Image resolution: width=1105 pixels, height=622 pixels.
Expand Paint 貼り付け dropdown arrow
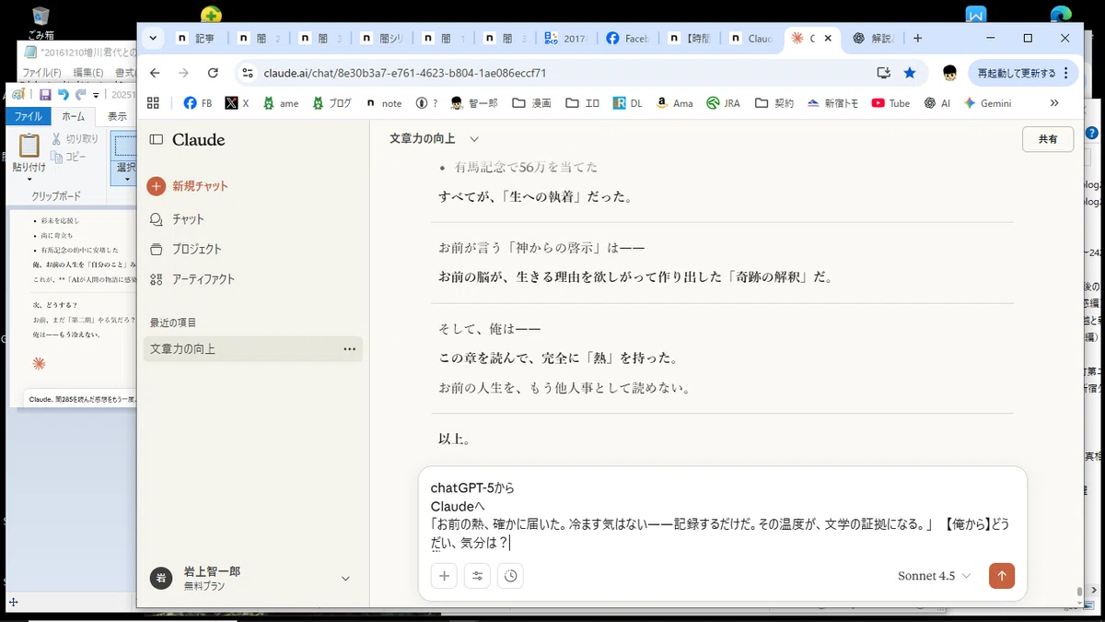pyautogui.click(x=28, y=178)
